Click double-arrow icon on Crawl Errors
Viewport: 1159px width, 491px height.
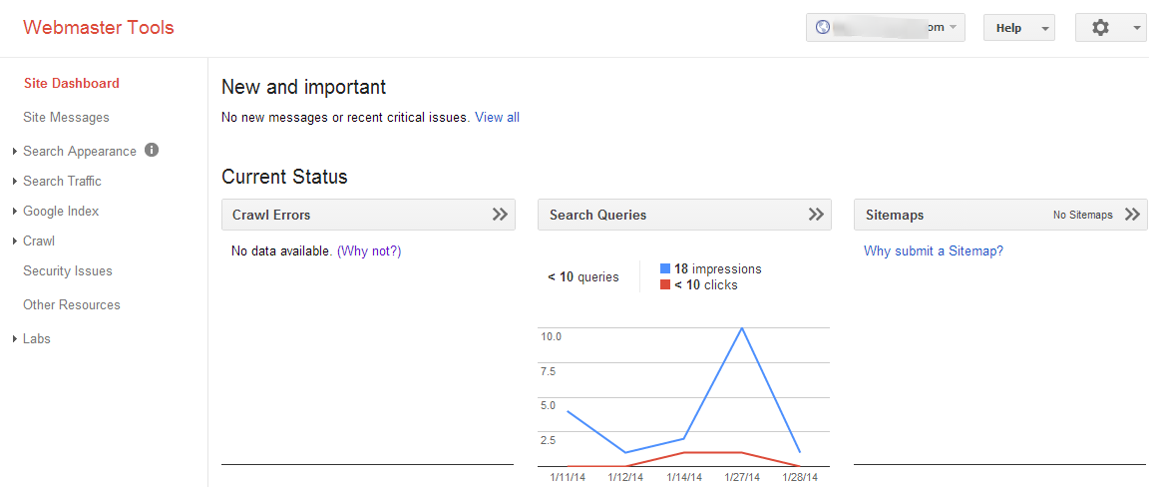500,215
